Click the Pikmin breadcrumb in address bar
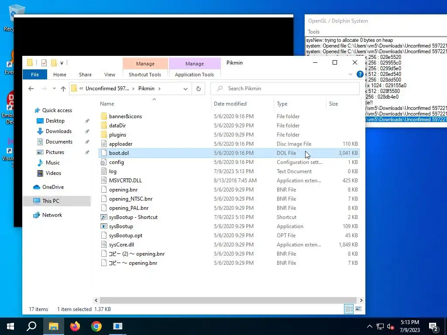Viewport: 447px width, 335px height. pyautogui.click(x=146, y=89)
